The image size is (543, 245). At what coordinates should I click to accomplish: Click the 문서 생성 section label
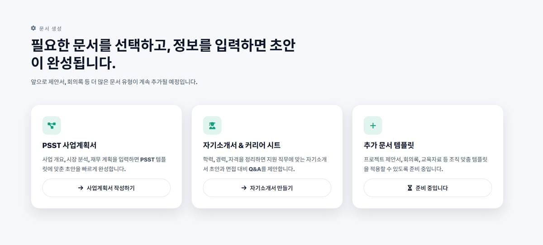coord(50,29)
